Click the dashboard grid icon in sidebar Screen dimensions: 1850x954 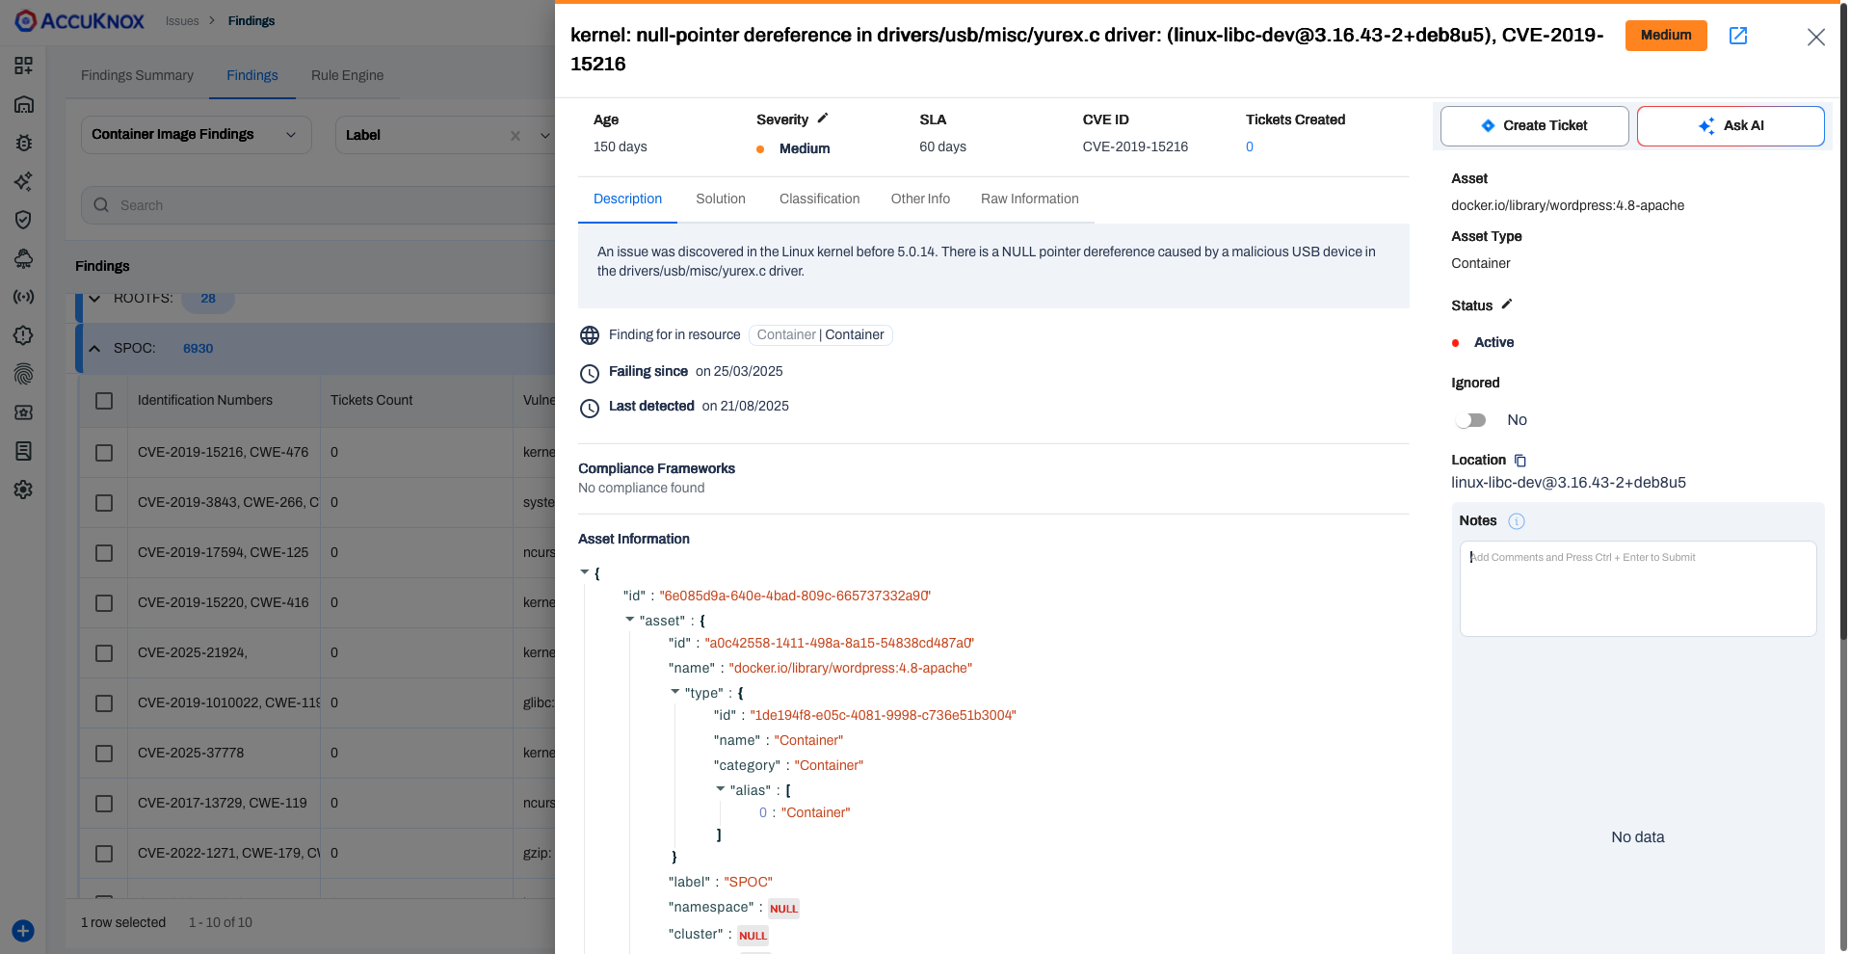23,66
